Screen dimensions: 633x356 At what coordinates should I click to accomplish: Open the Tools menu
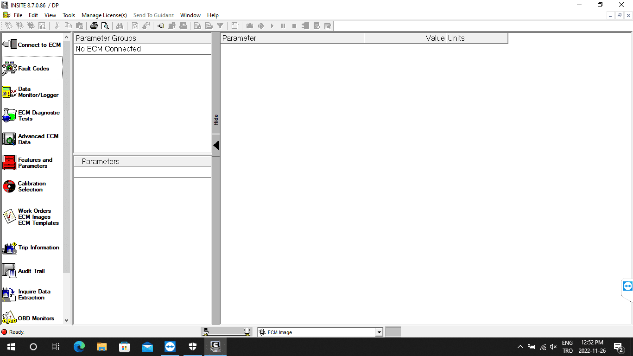click(69, 15)
